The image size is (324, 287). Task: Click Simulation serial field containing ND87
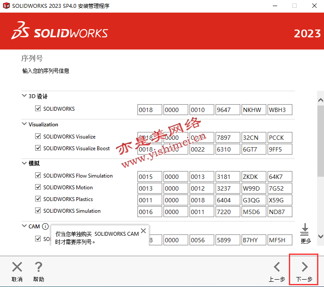point(280,212)
